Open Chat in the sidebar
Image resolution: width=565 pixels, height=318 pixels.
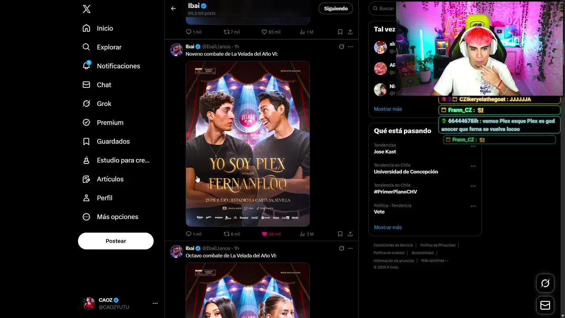click(x=97, y=85)
